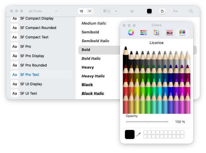The height and width of the screenshot is (153, 206).
Task: Click the Aa icon beside SF Compact Rounded
Action: click(15, 28)
